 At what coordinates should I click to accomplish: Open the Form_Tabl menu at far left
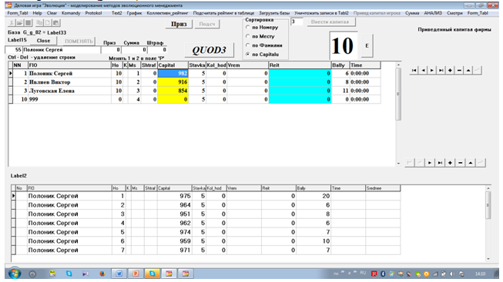(18, 13)
